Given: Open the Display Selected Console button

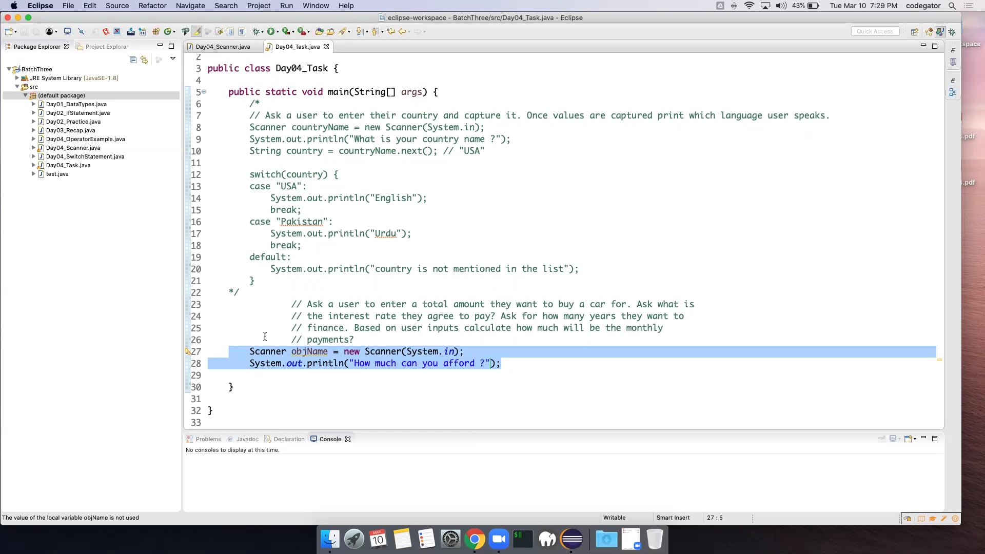Looking at the screenshot, I should pyautogui.click(x=894, y=439).
